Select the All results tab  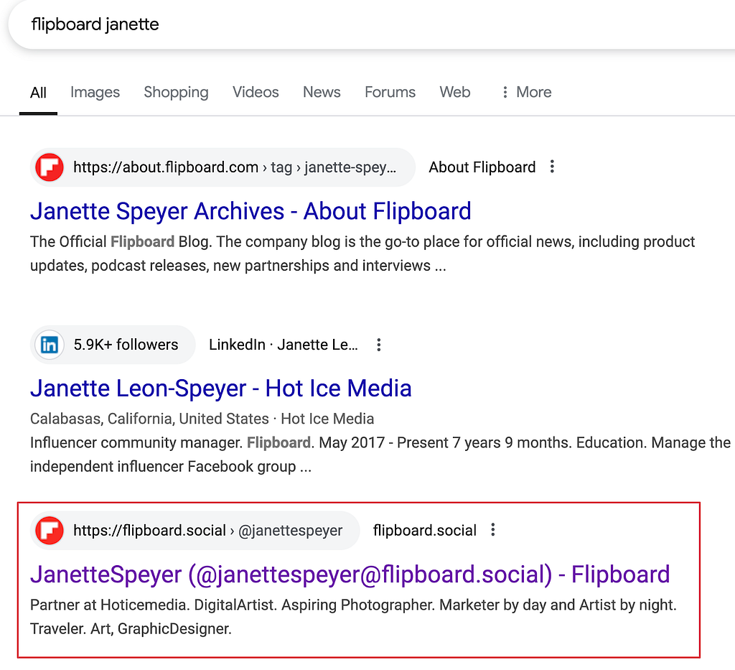(x=38, y=93)
